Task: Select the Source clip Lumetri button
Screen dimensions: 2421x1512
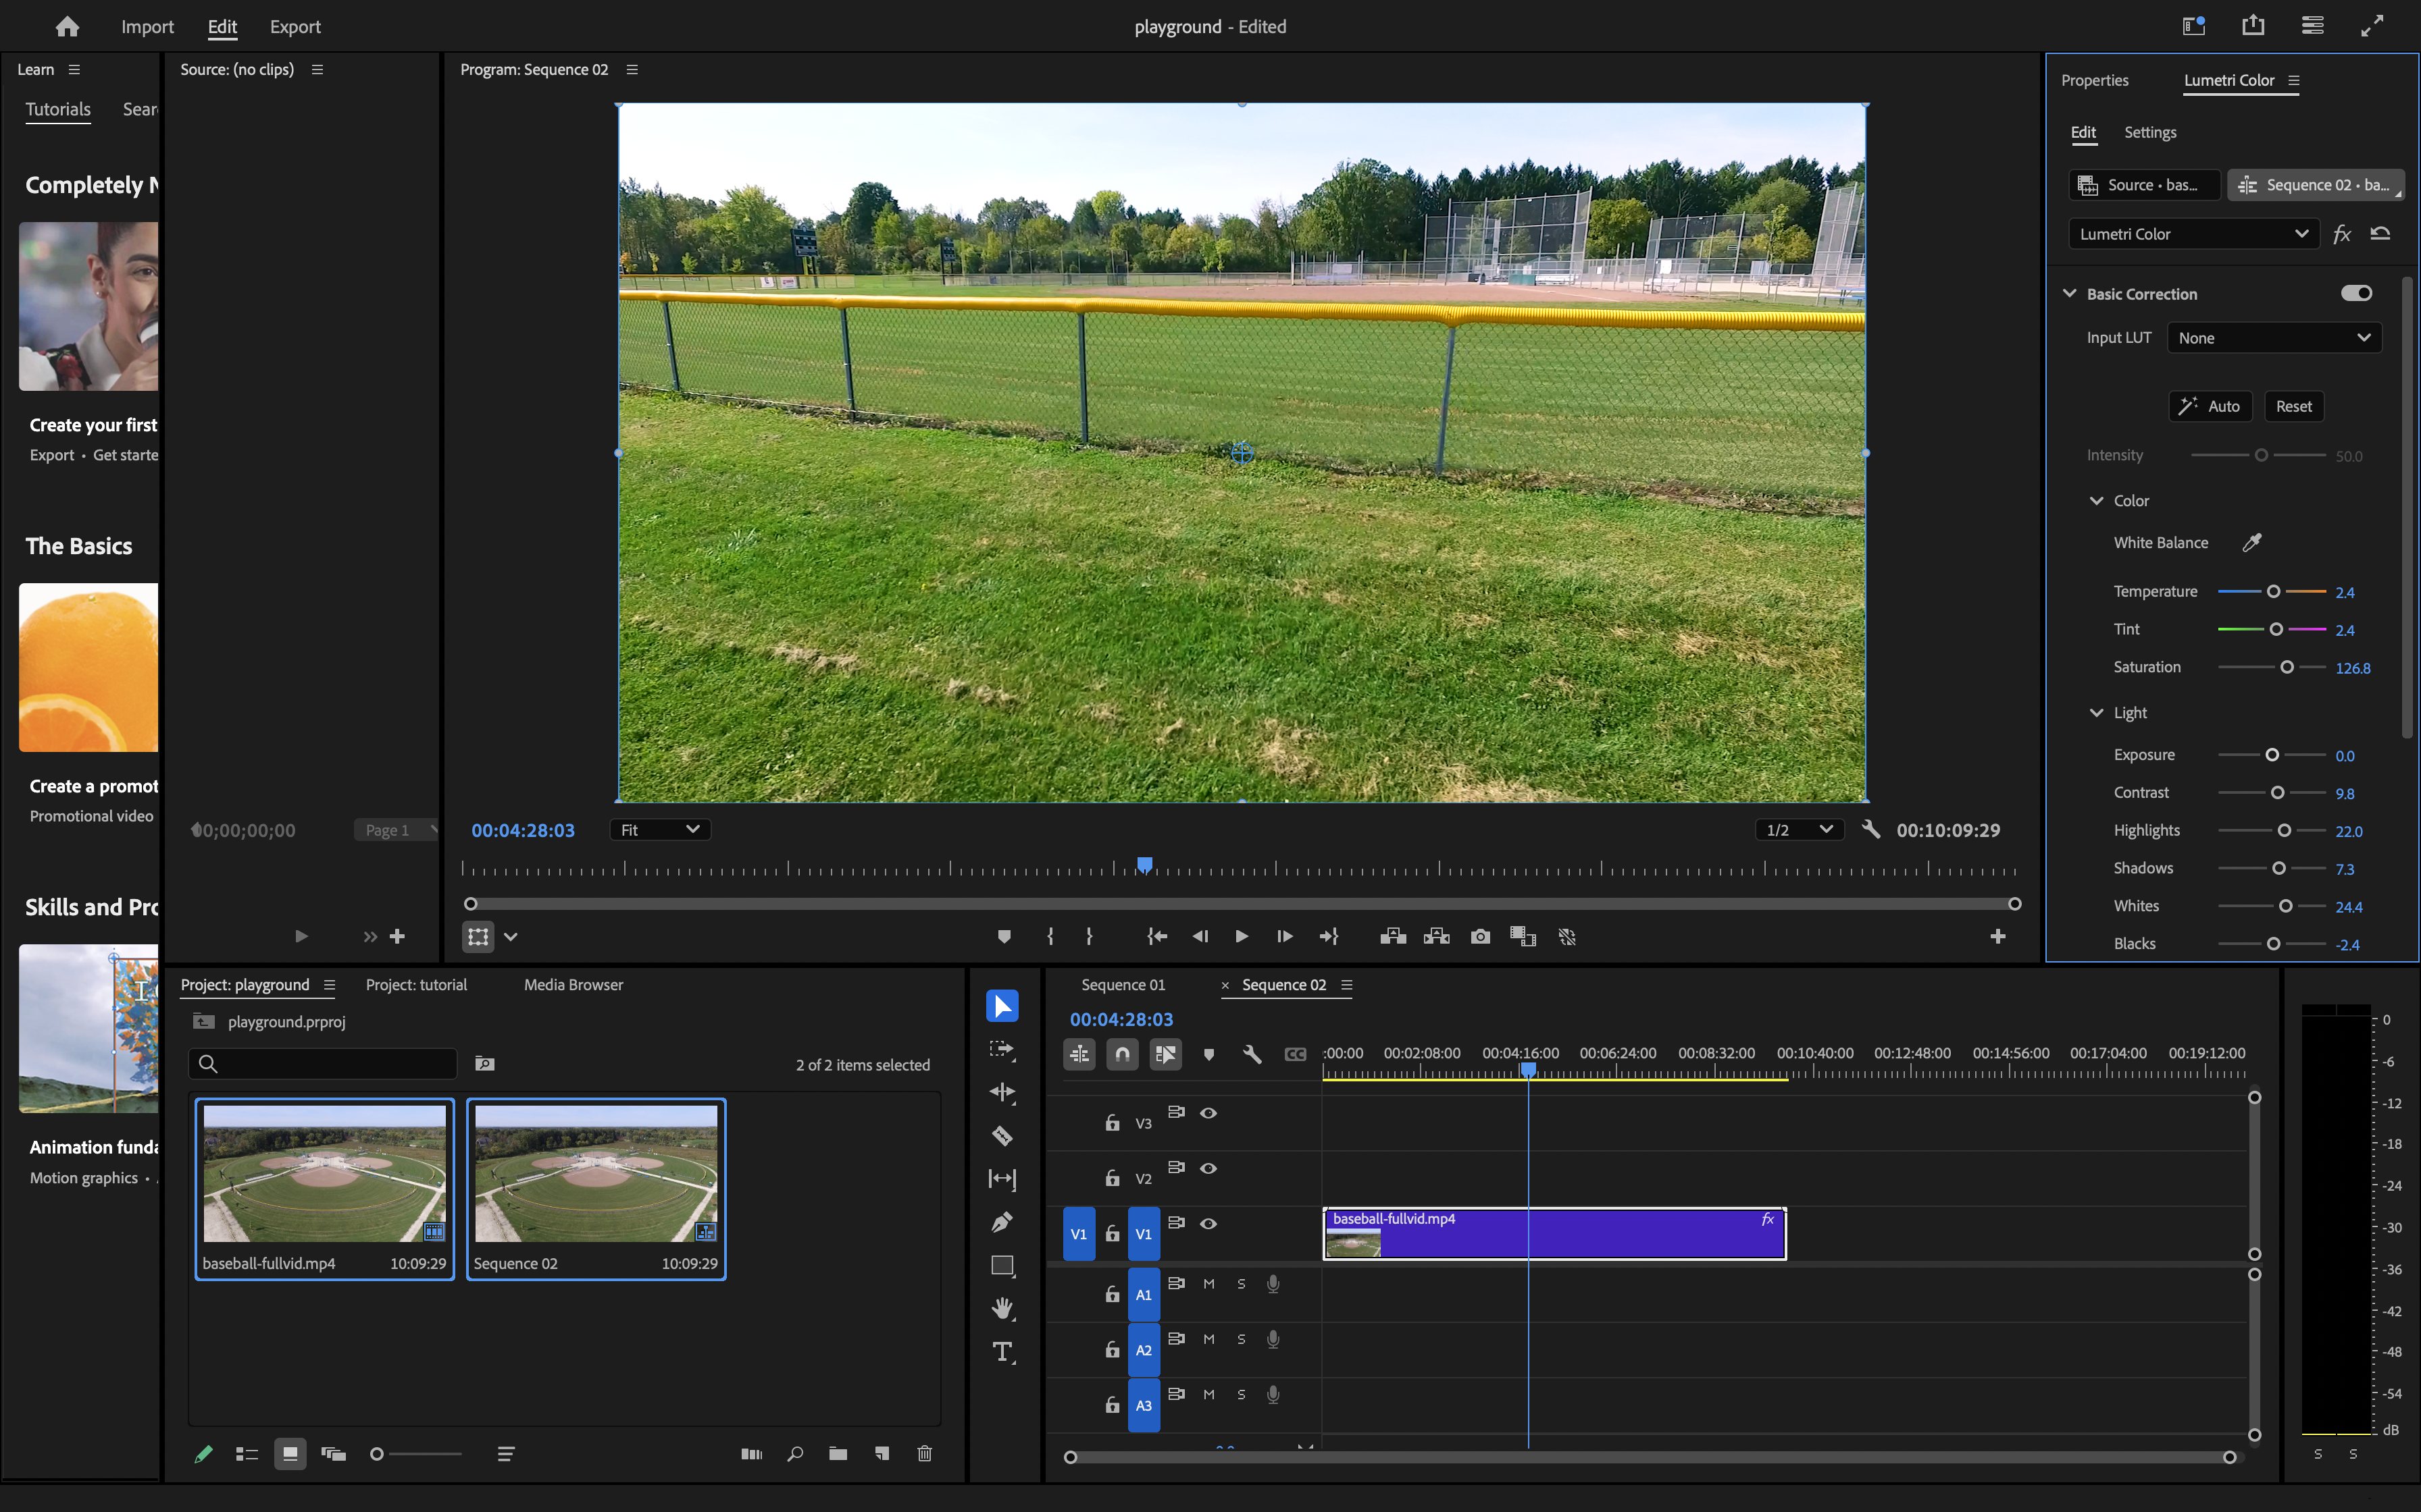Action: tap(2144, 185)
